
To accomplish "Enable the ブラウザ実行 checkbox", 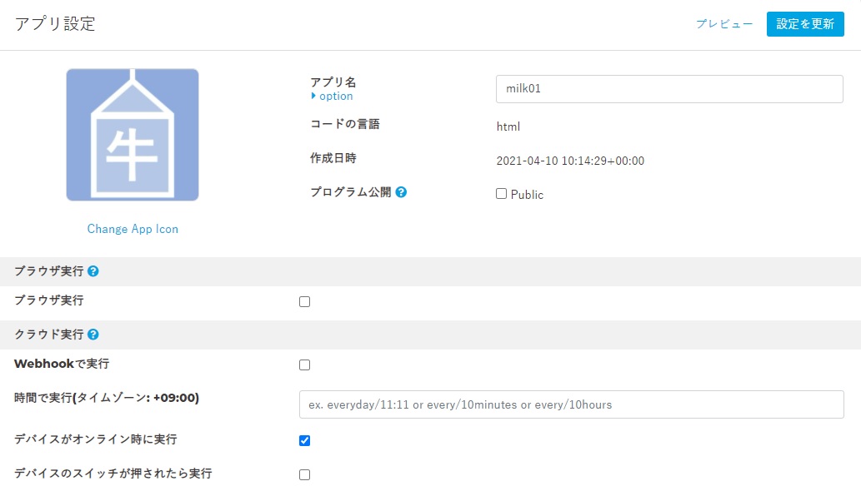I will (x=305, y=302).
